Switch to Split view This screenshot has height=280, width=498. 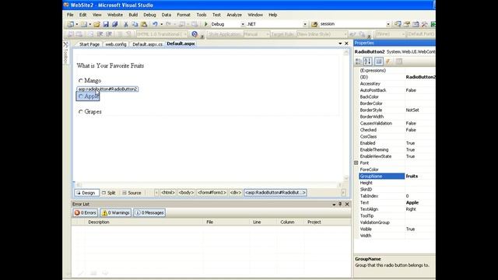point(109,193)
